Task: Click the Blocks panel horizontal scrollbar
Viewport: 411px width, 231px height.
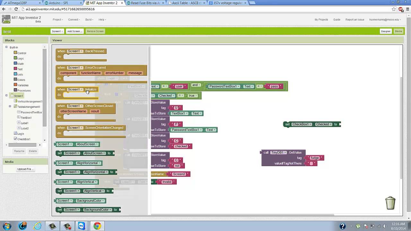Action: [22, 145]
